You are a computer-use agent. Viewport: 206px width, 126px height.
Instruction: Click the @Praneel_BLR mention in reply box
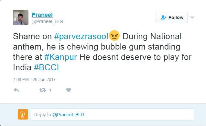pos(68,115)
